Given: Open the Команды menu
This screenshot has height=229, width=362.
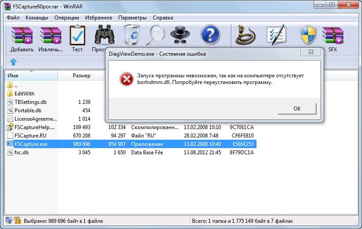Looking at the screenshot, I should coord(37,18).
